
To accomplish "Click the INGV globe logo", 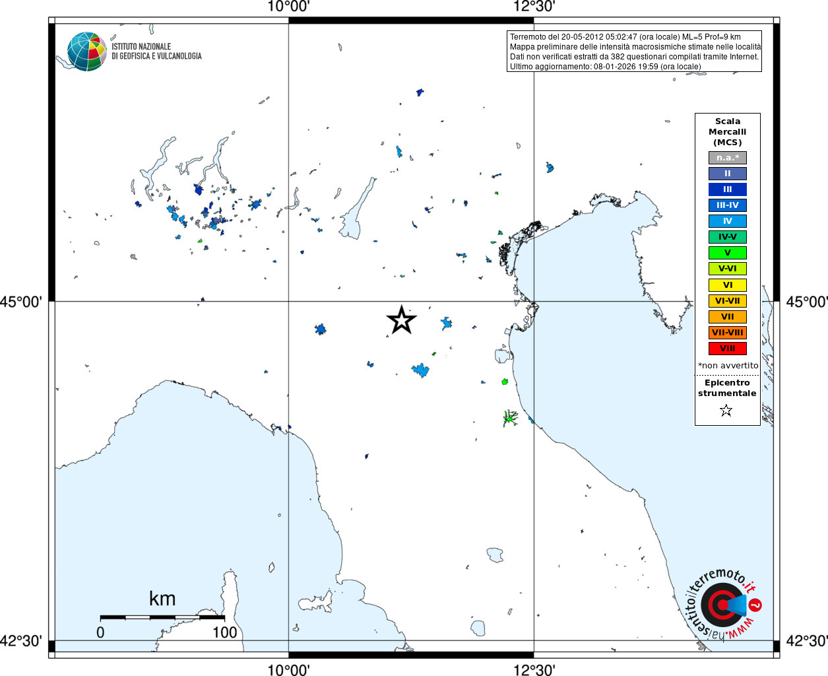I will point(87,51).
